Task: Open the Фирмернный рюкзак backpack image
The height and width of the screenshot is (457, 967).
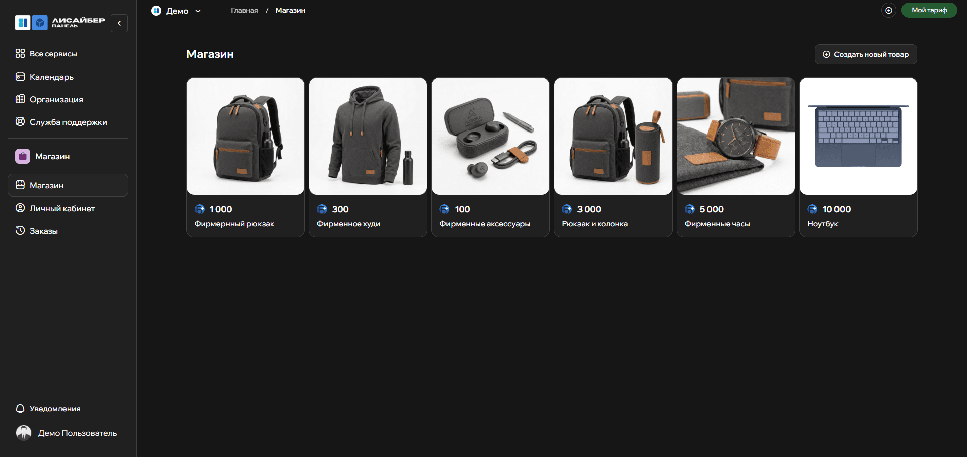Action: (245, 136)
